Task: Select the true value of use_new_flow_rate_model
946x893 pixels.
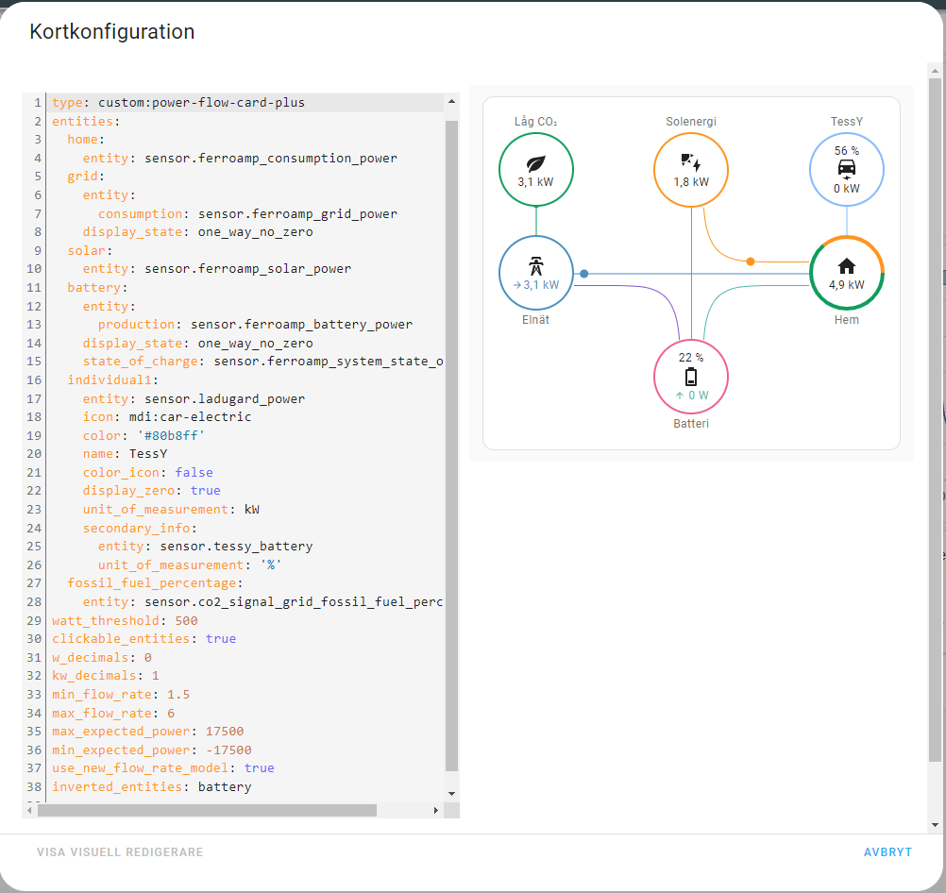Action: click(259, 768)
